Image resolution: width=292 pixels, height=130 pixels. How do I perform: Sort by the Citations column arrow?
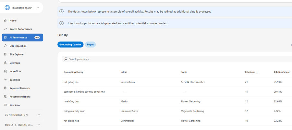257,72
